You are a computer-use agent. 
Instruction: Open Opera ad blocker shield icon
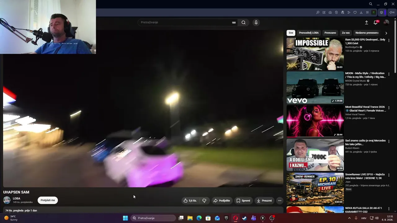pos(337,12)
